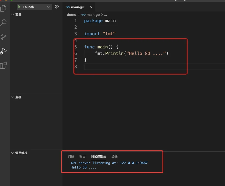
Task: Click the API server listening output line
Action: click(x=109, y=163)
